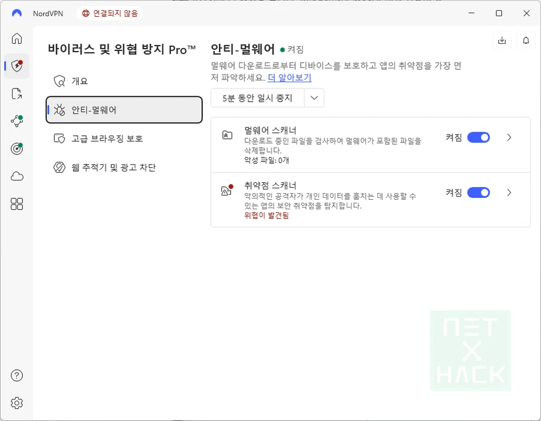Maximize the NordVPN window
Viewport: 541px width, 421px height.
(498, 13)
